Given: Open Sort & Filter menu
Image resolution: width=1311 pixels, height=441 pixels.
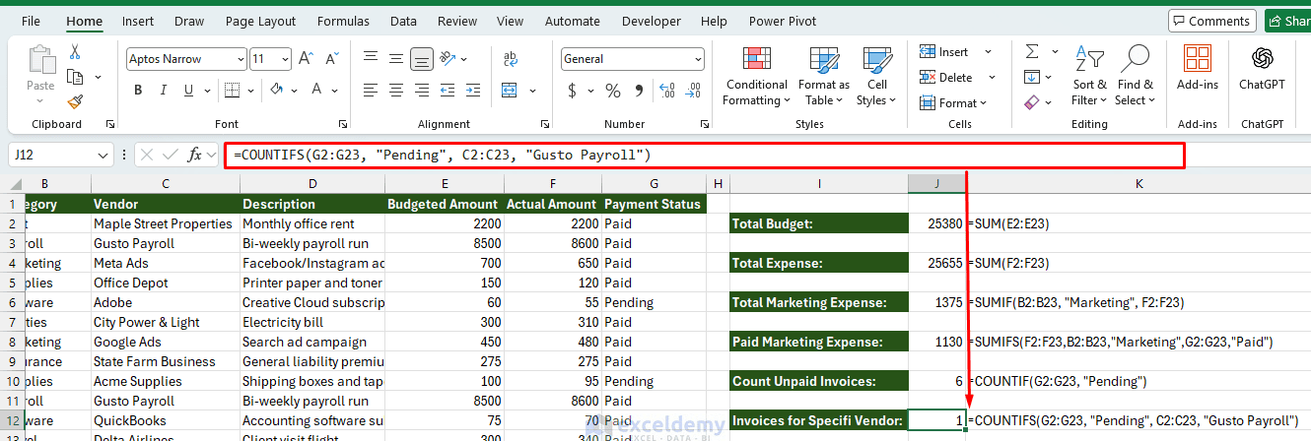Looking at the screenshot, I should [x=1089, y=76].
